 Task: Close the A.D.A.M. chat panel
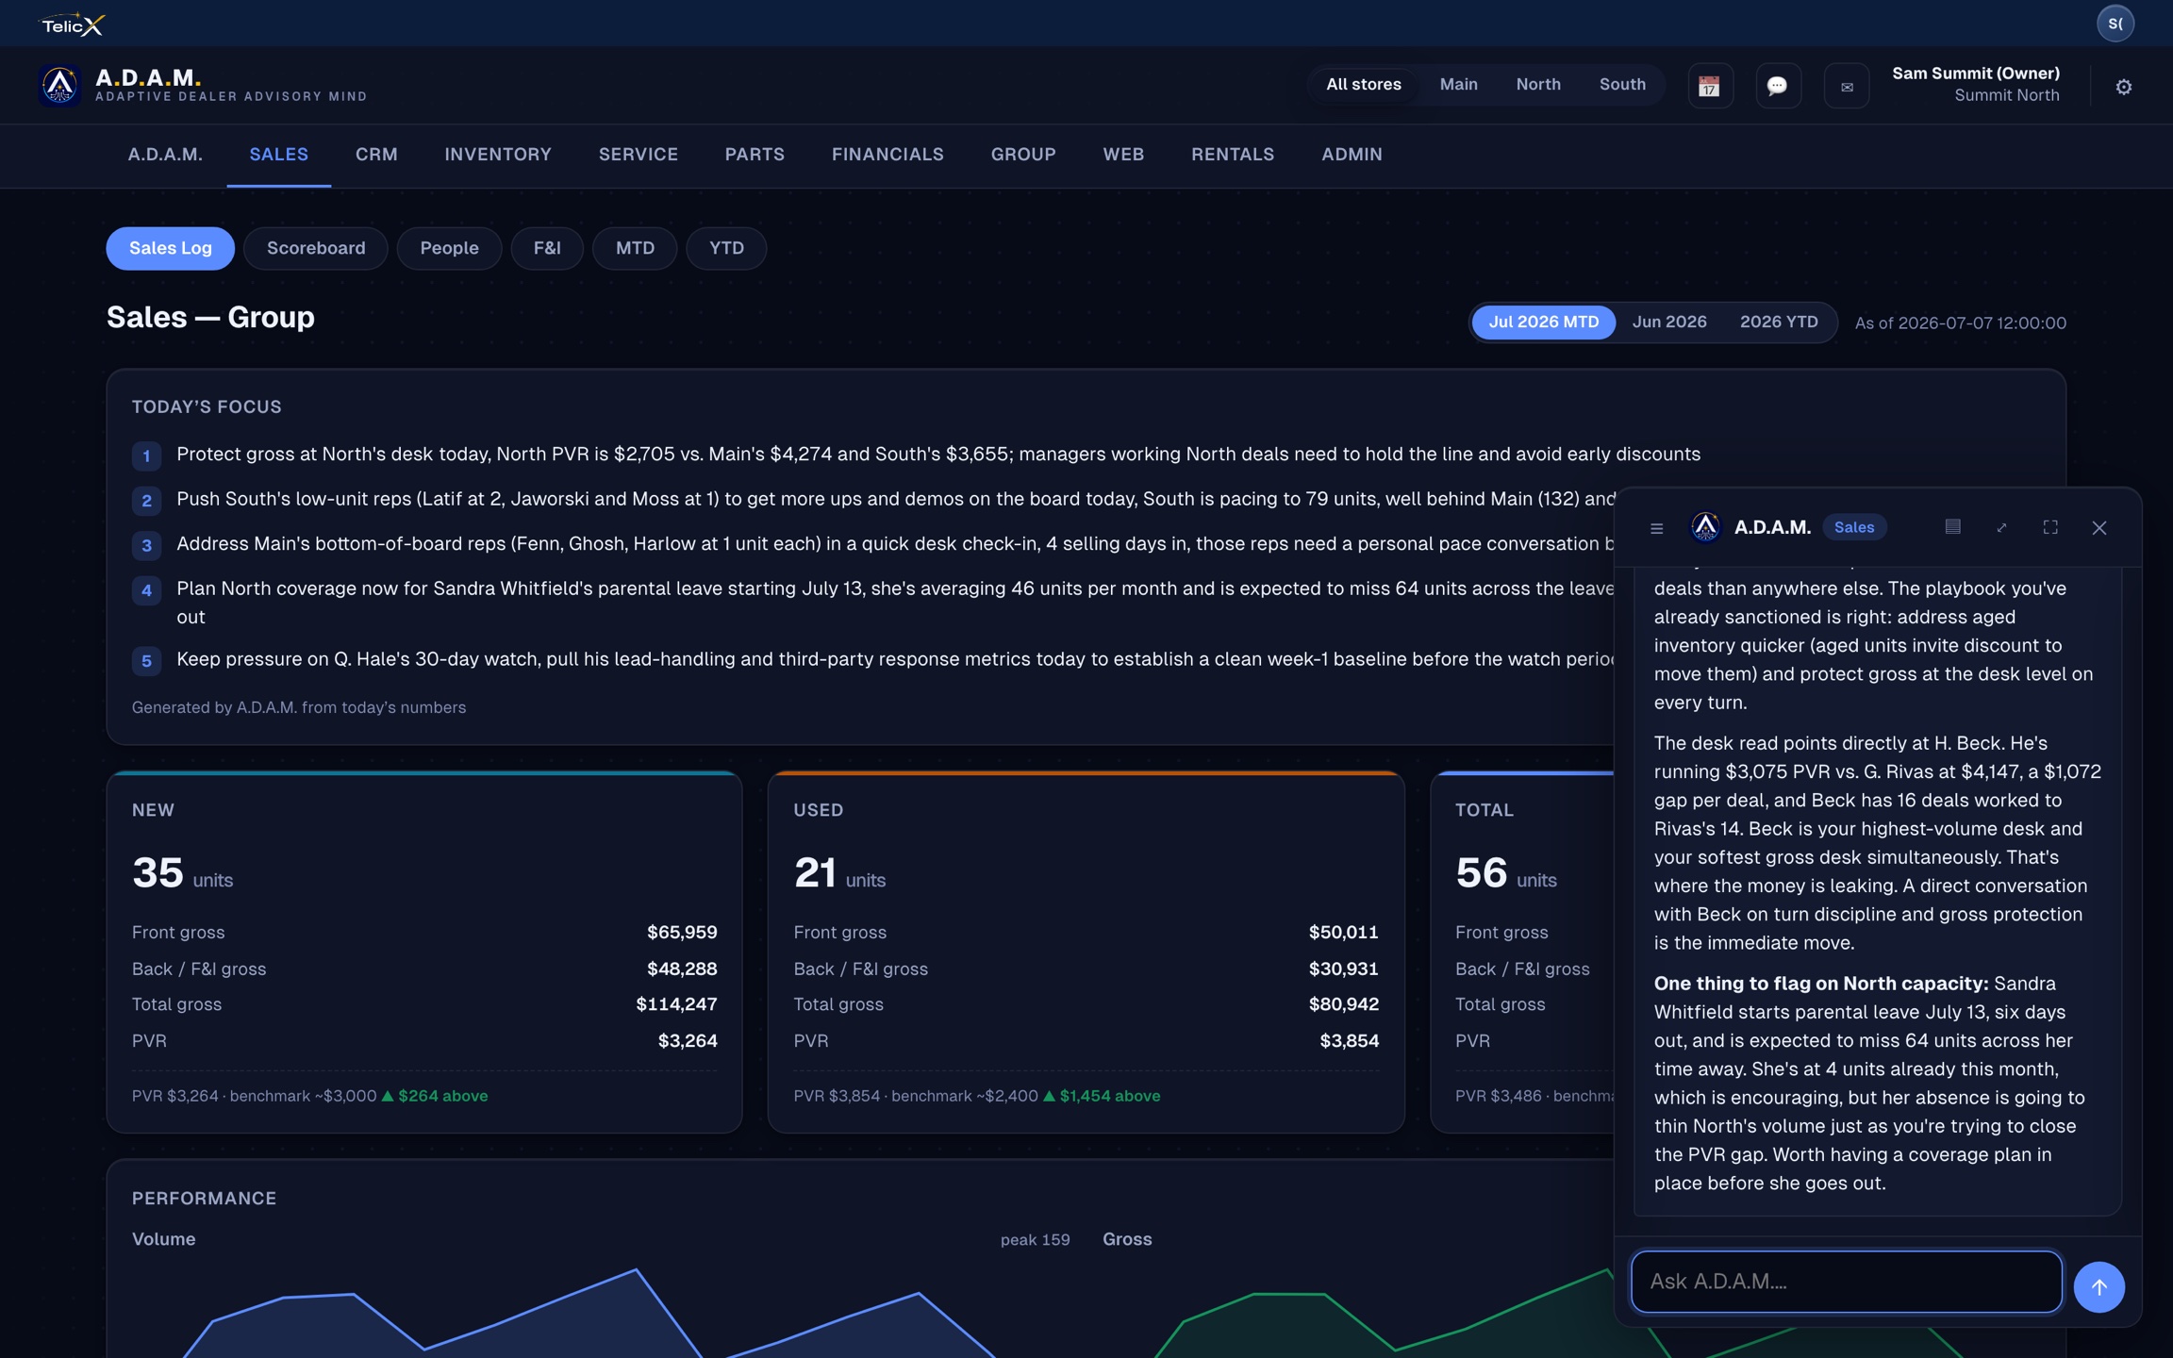click(x=2098, y=528)
